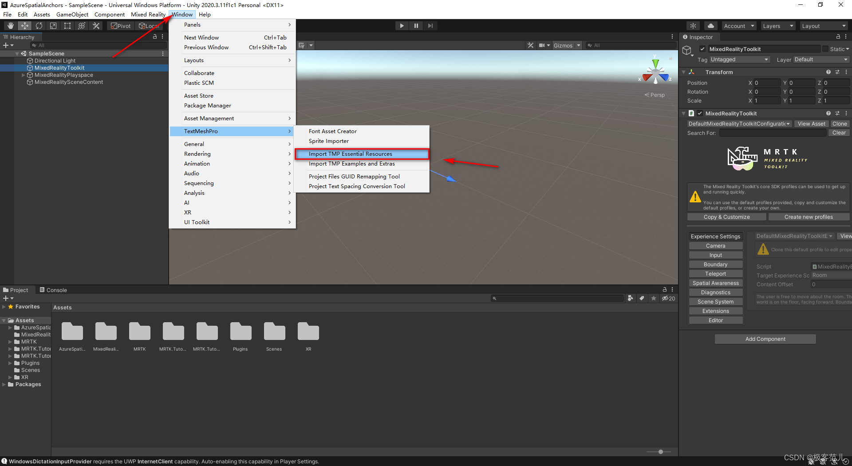
Task: Open the Tag dropdown showing Untagged
Action: 739,59
